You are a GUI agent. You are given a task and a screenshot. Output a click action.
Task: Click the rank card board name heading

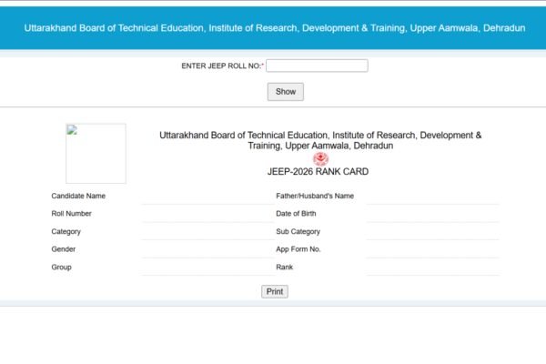tap(320, 140)
